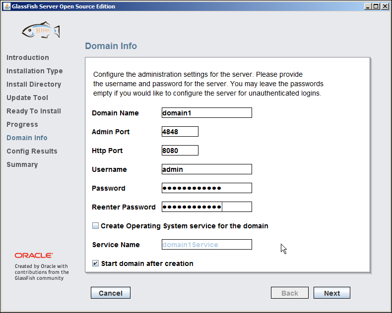Click the Http Port field
Image resolution: width=392 pixels, height=313 pixels.
point(180,151)
